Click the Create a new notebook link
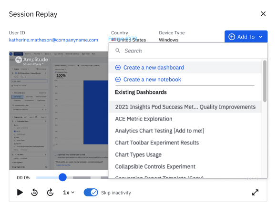This screenshot has width=277, height=214. pyautogui.click(x=152, y=80)
